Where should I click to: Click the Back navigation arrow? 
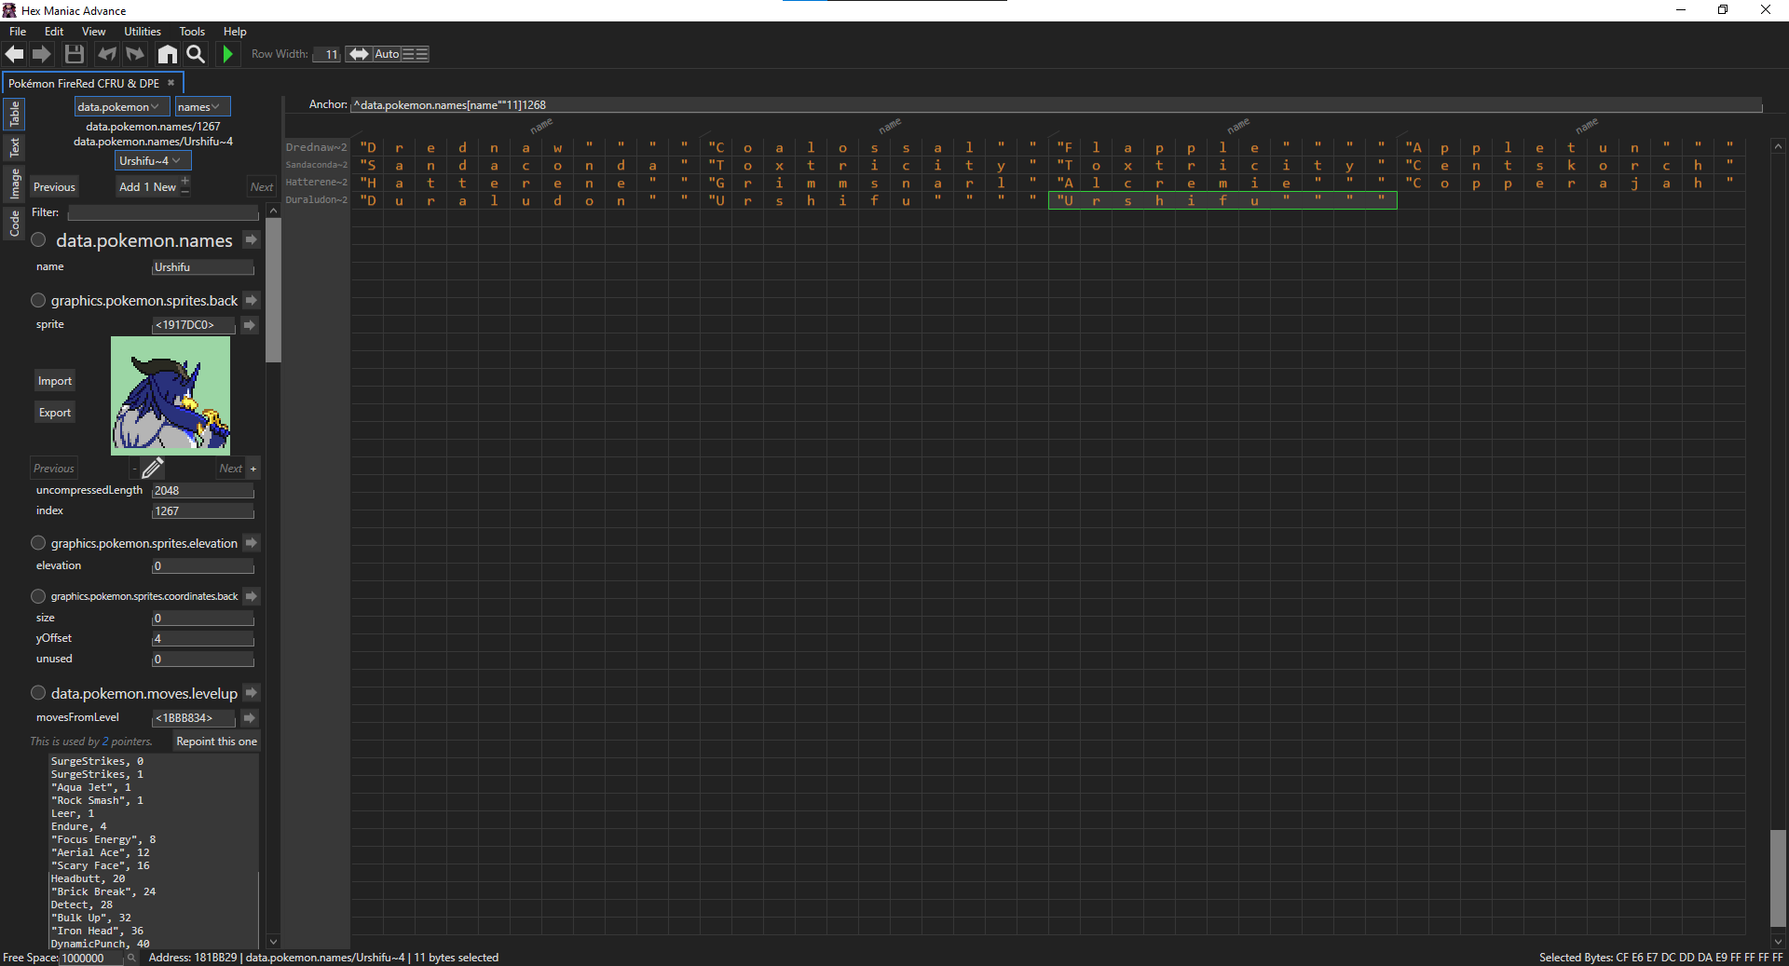(x=15, y=54)
